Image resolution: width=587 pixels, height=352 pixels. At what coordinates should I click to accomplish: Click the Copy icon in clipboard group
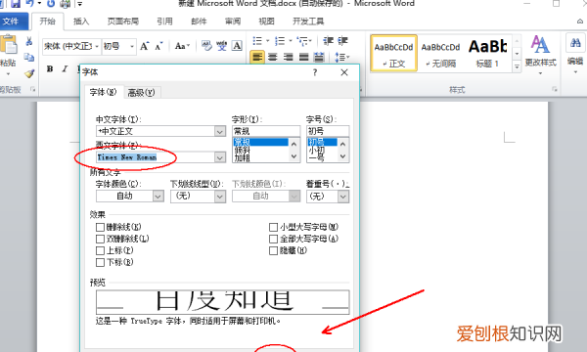click(28, 58)
